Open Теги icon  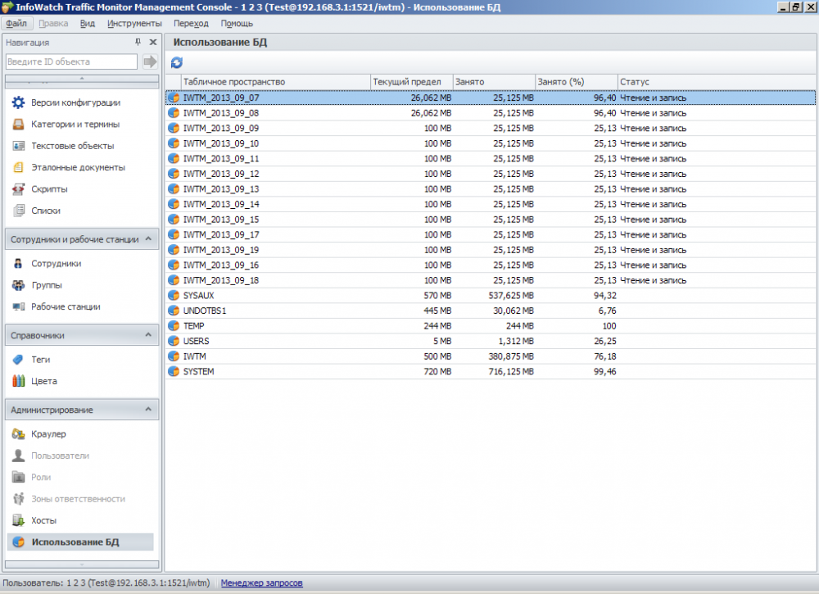pos(18,360)
